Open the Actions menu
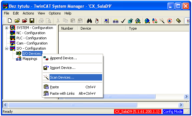The width and height of the screenshot is (192, 116). coord(28,13)
